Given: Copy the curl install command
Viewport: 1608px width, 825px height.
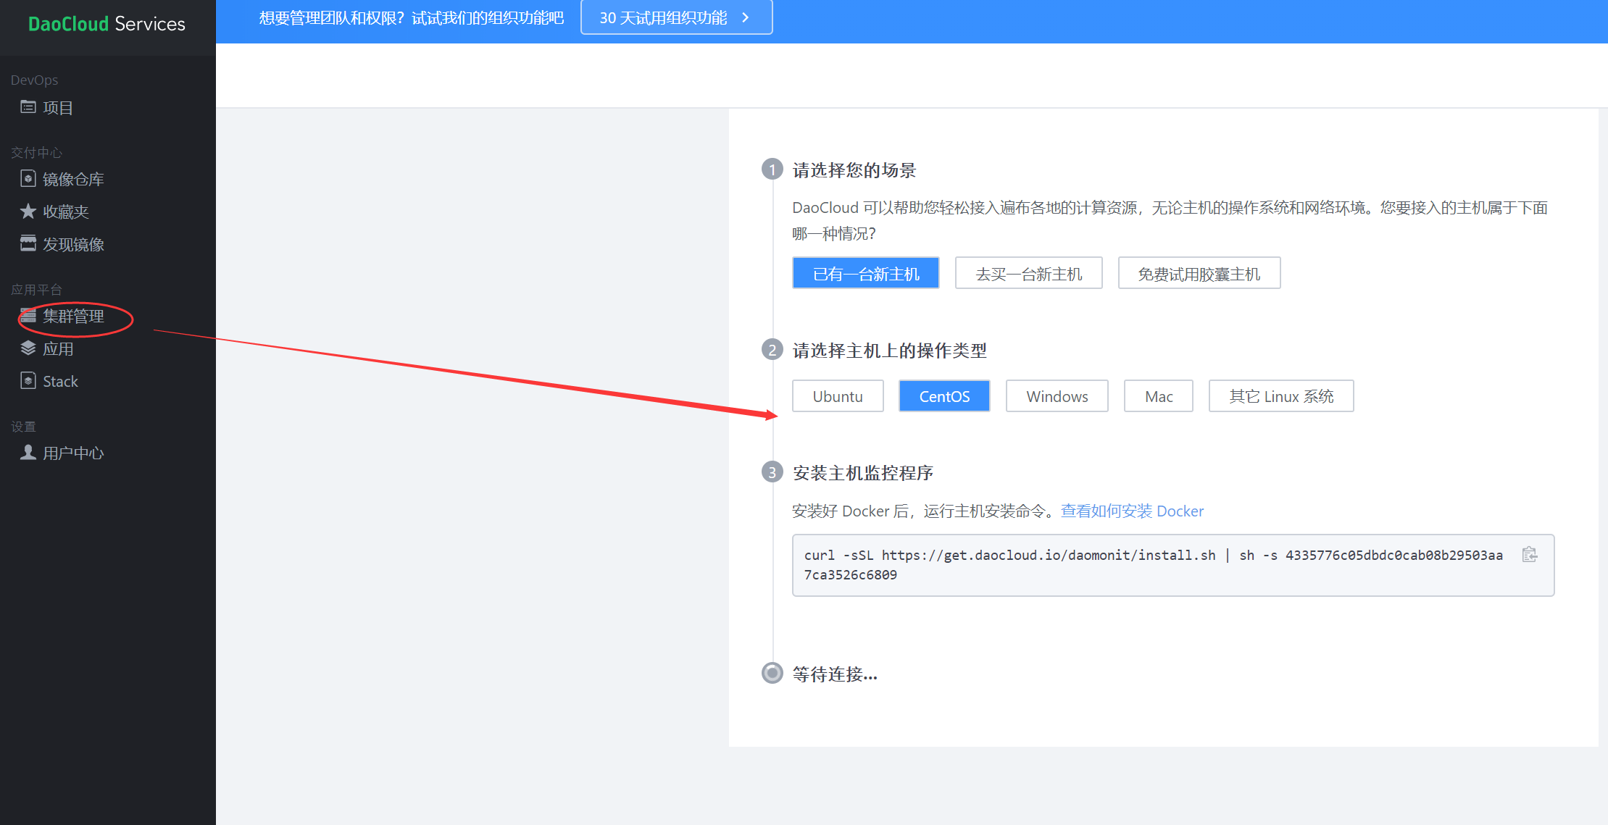Looking at the screenshot, I should [x=1529, y=554].
